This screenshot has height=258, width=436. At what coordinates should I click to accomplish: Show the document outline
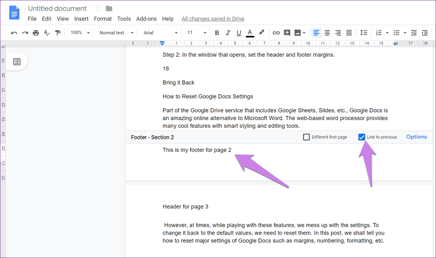pyautogui.click(x=17, y=62)
